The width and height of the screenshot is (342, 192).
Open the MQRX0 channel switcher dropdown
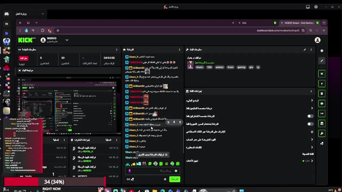coord(67,40)
